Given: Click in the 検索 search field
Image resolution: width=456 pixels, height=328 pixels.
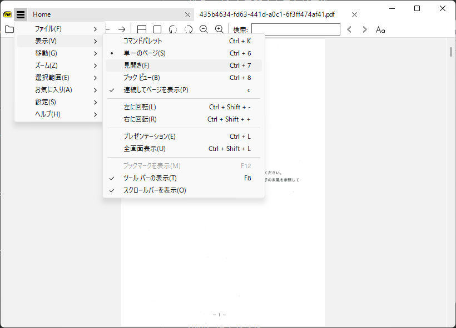Looking at the screenshot, I should 296,29.
